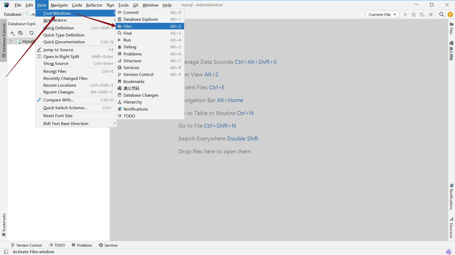Expand the mysql data source node
The image size is (455, 255).
[x=11, y=41]
